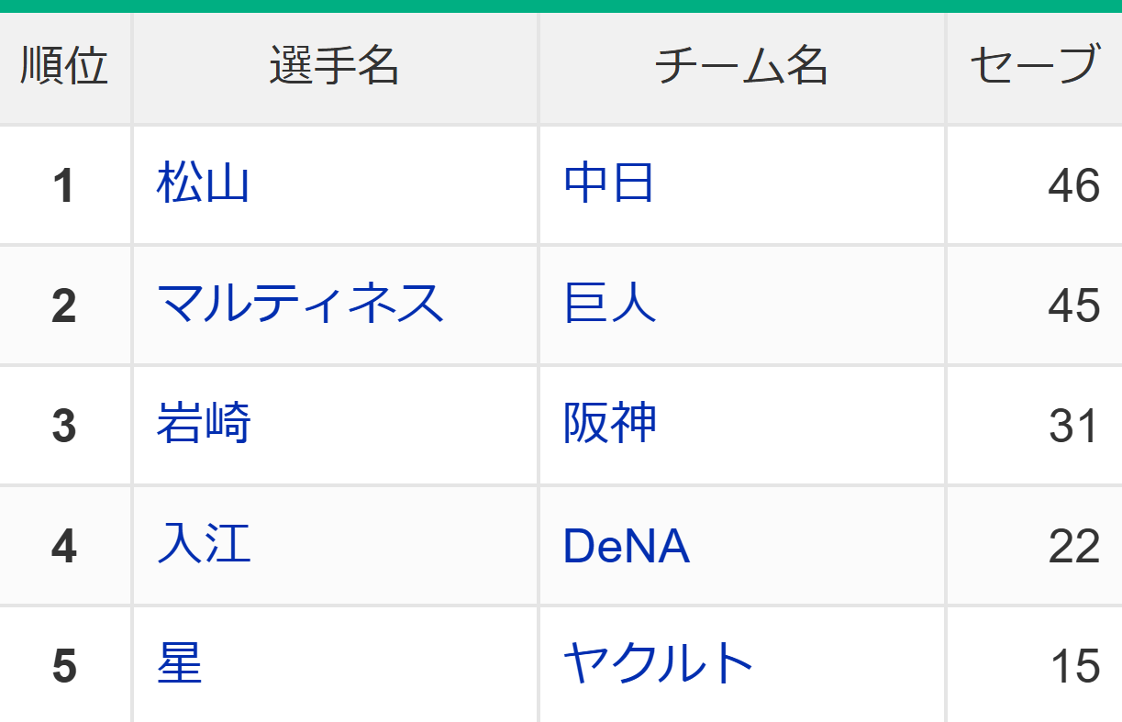Click the チーム名 column header
Image resolution: width=1122 pixels, height=722 pixels.
coord(741,68)
